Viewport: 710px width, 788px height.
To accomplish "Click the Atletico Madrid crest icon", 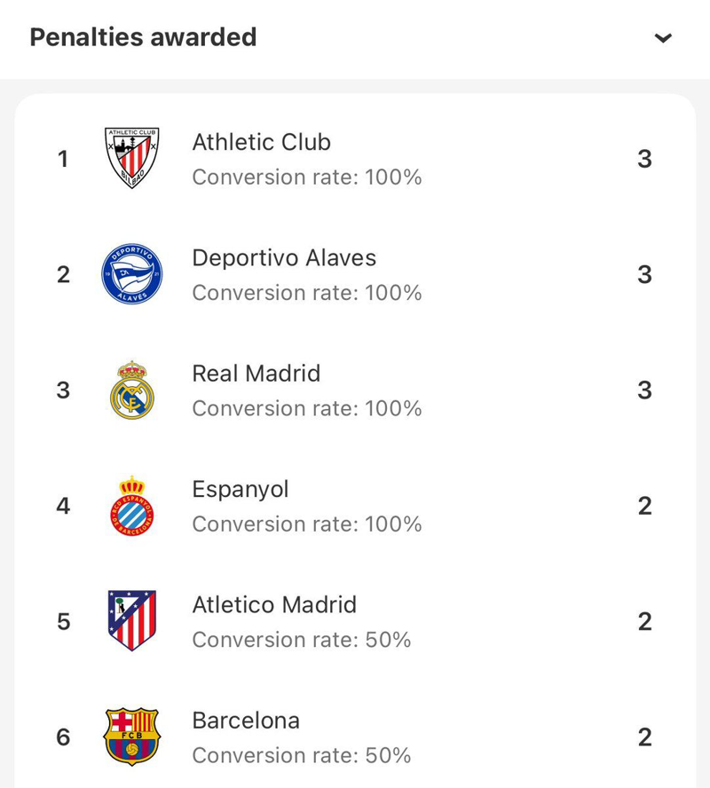I will (132, 621).
